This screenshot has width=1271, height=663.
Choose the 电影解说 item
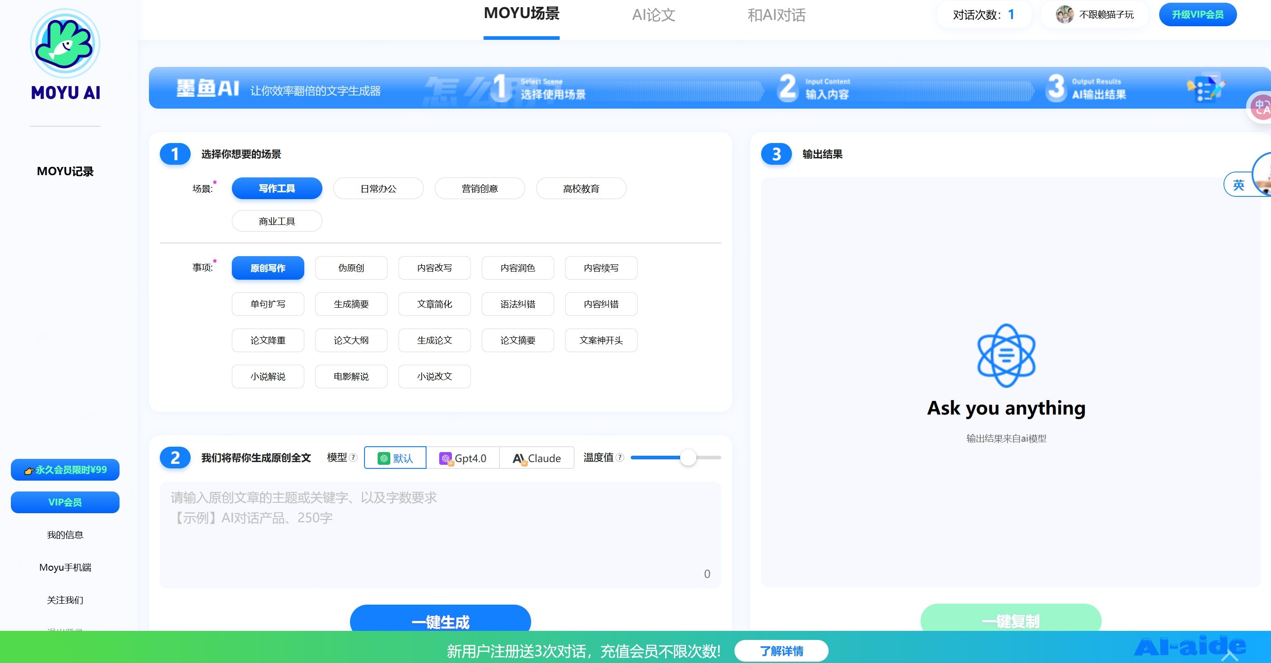351,377
